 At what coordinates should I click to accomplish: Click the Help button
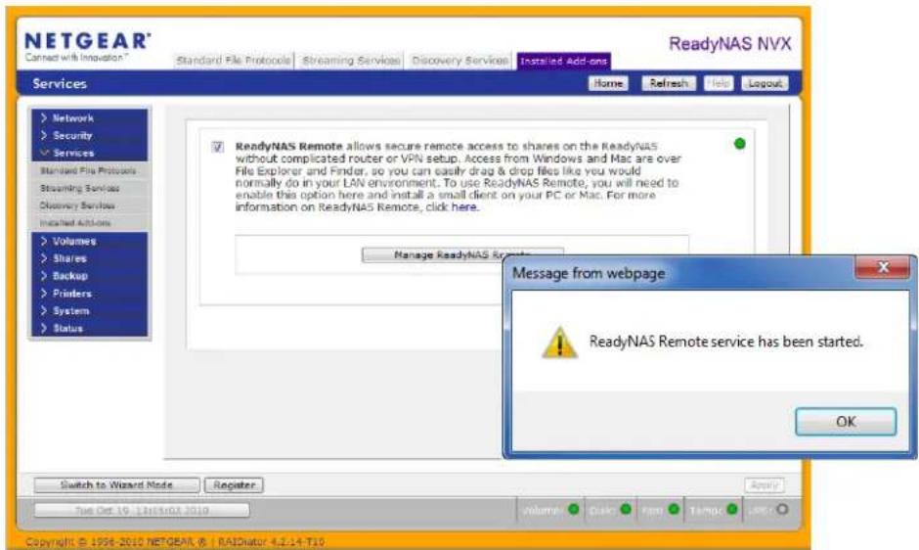(x=718, y=84)
